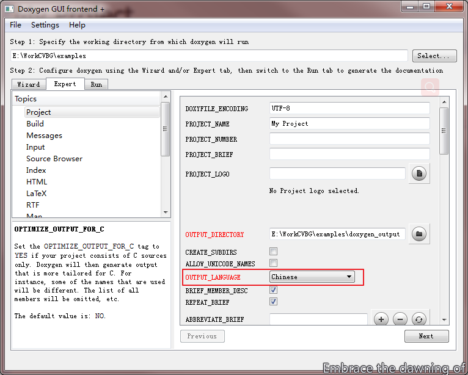This screenshot has height=375, width=468.
Task: Select the RTF topic
Action: coord(33,205)
